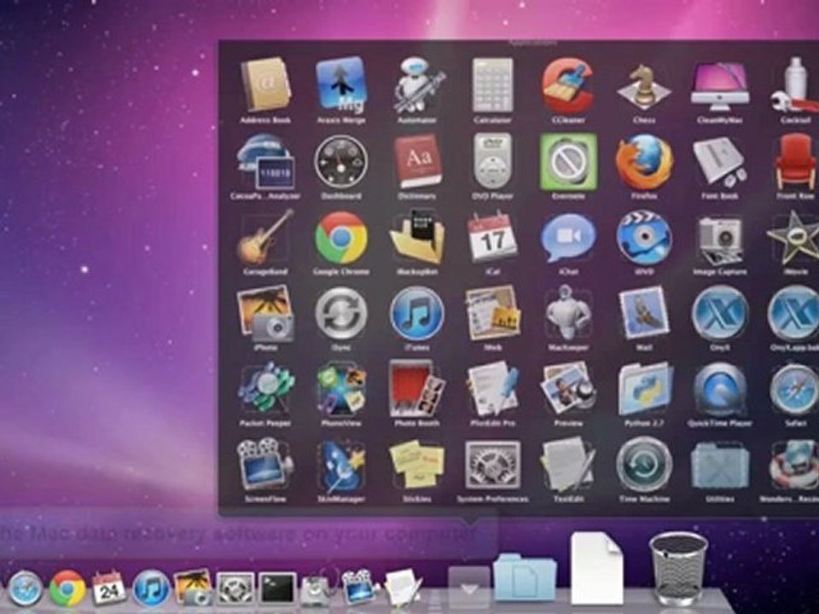
Task: Launch Photo Booth
Action: [x=417, y=388]
